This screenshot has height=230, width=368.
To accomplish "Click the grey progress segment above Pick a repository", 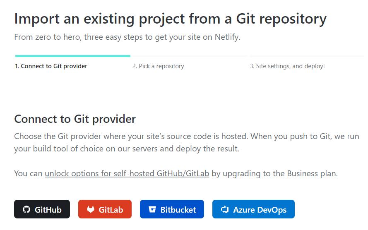I will coord(190,56).
